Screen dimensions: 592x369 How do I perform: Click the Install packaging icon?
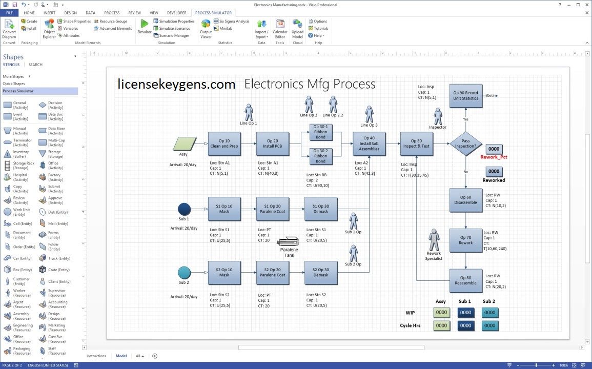click(29, 28)
